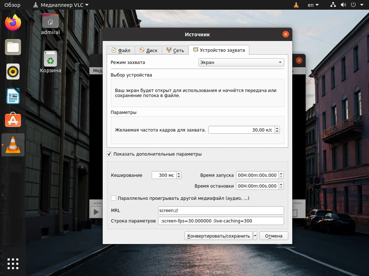Open the Медиаплеер VLC menu in top bar
This screenshot has height=276, width=369.
click(60, 5)
